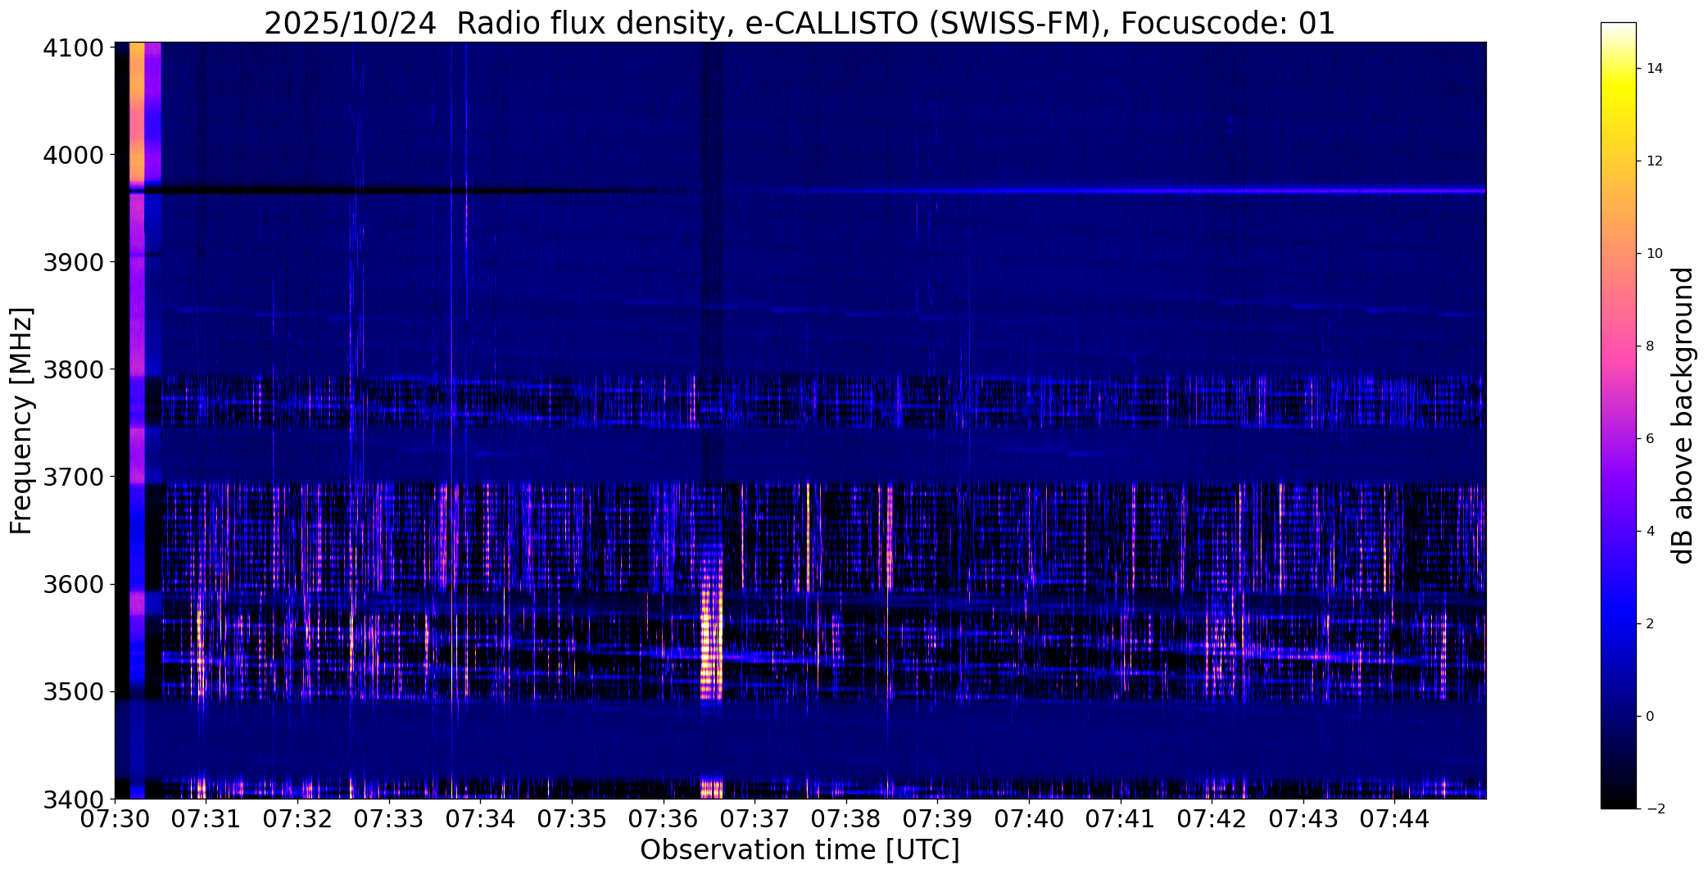Click the orange calibration stripe above 4000 MHz at 07:30

coord(137,111)
